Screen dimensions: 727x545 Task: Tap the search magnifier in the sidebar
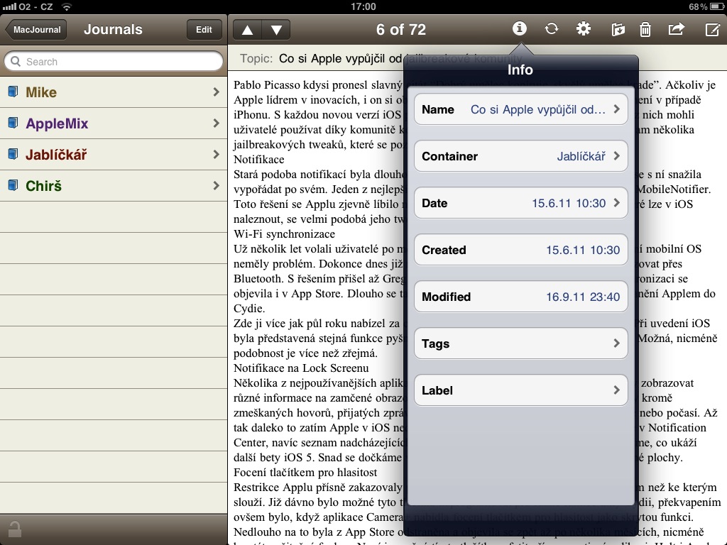coord(17,62)
